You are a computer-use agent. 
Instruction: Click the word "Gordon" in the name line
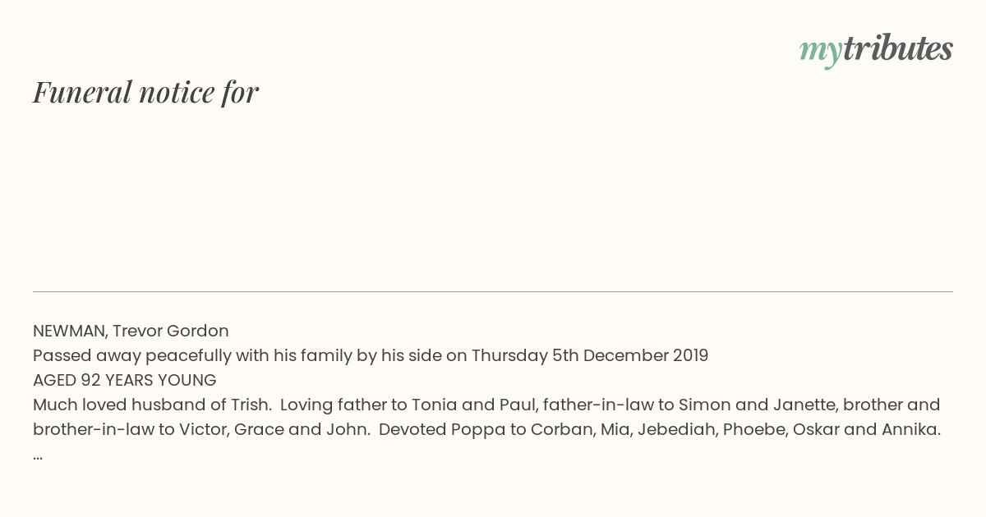[x=198, y=331]
